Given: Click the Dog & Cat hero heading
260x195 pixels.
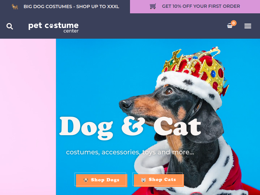Looking at the screenshot, I should tap(130, 128).
